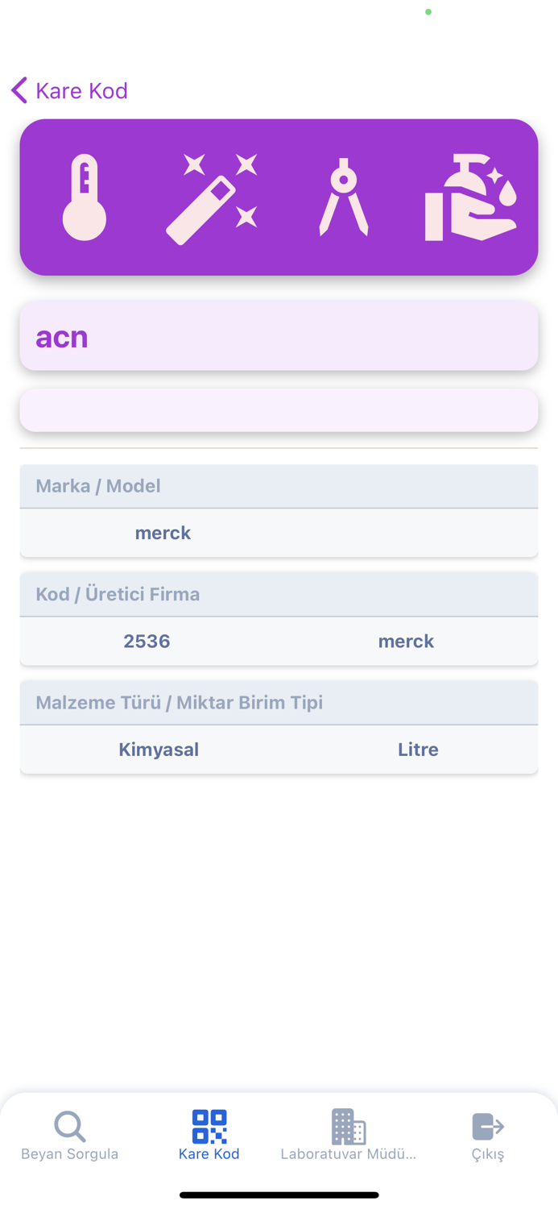Tap the thermometer icon
Viewport: 558px width, 1209px height.
[x=85, y=197]
